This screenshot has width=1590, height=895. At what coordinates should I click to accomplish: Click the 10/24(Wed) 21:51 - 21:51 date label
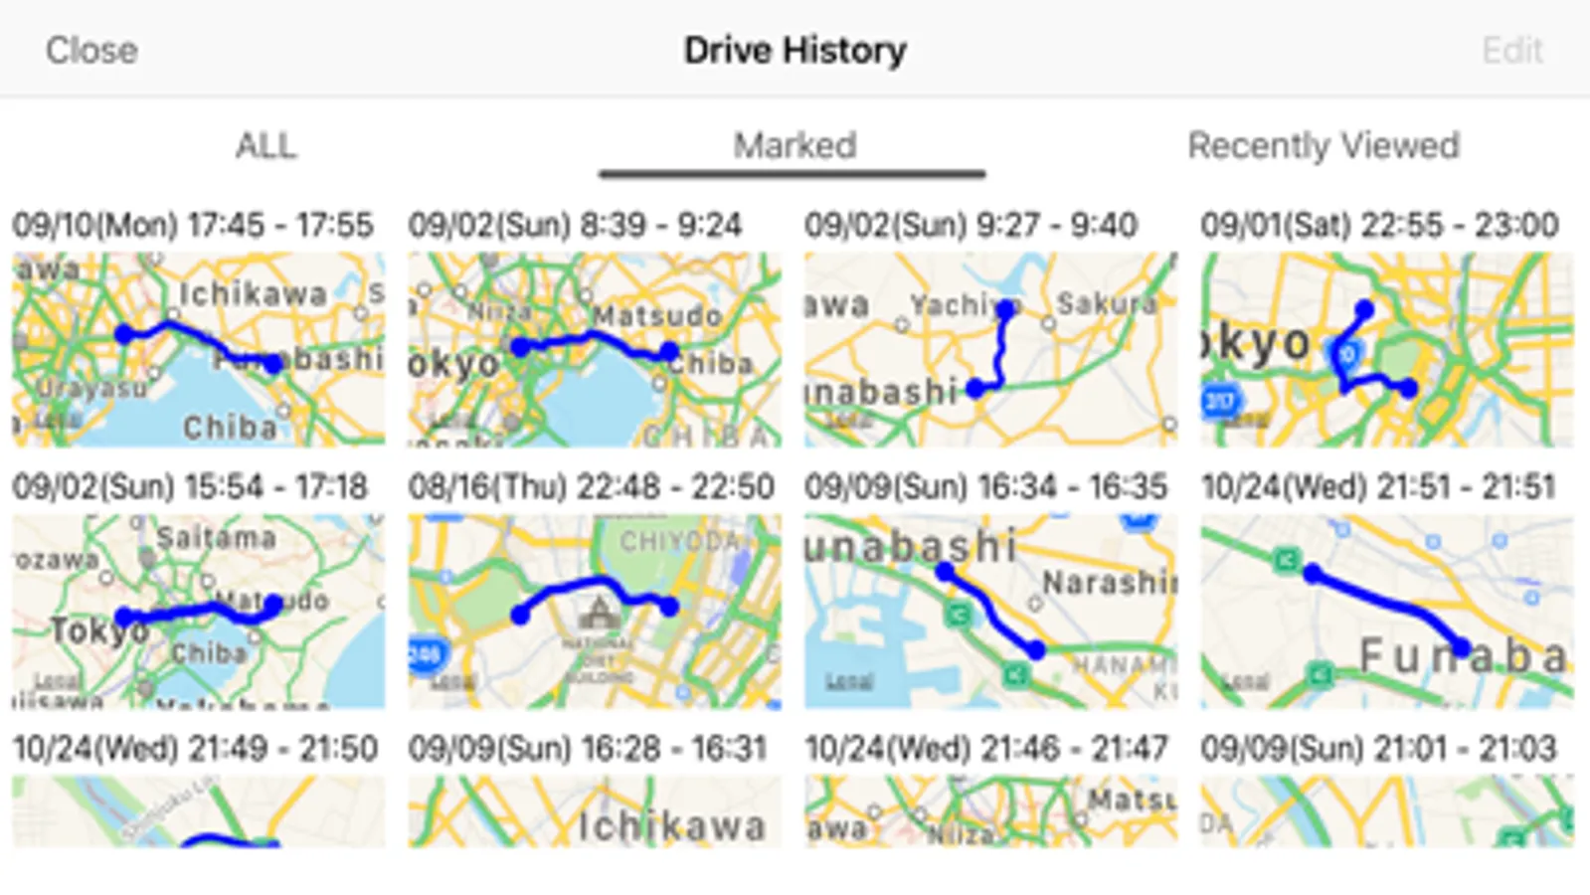point(1379,487)
